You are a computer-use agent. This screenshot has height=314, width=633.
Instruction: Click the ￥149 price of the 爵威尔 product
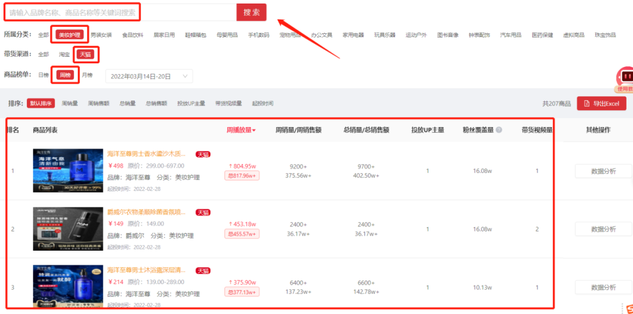point(116,224)
